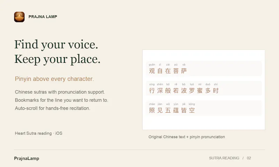Click the Prajna Lamp lotus app icon
The image size is (279, 167).
[x=20, y=17]
